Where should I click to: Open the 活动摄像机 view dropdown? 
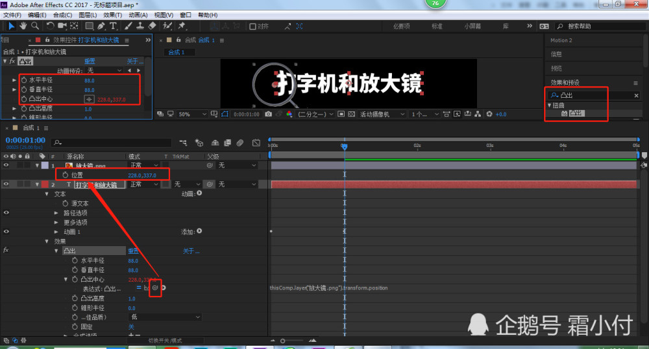[x=382, y=115]
